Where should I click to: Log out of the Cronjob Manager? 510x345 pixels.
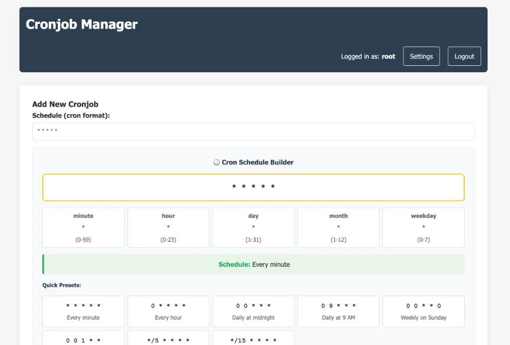click(464, 56)
